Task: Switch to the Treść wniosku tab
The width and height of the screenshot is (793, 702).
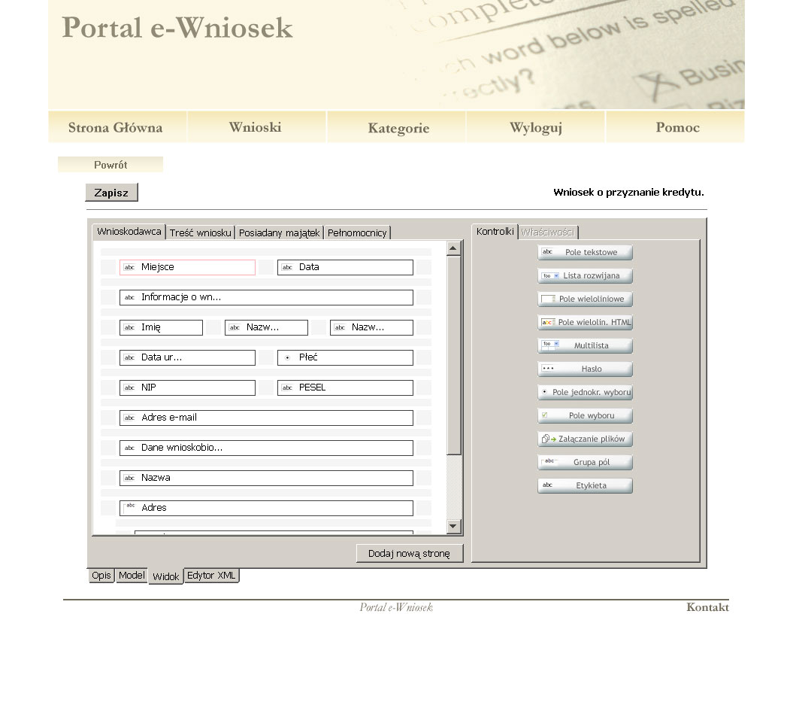Action: [x=200, y=232]
